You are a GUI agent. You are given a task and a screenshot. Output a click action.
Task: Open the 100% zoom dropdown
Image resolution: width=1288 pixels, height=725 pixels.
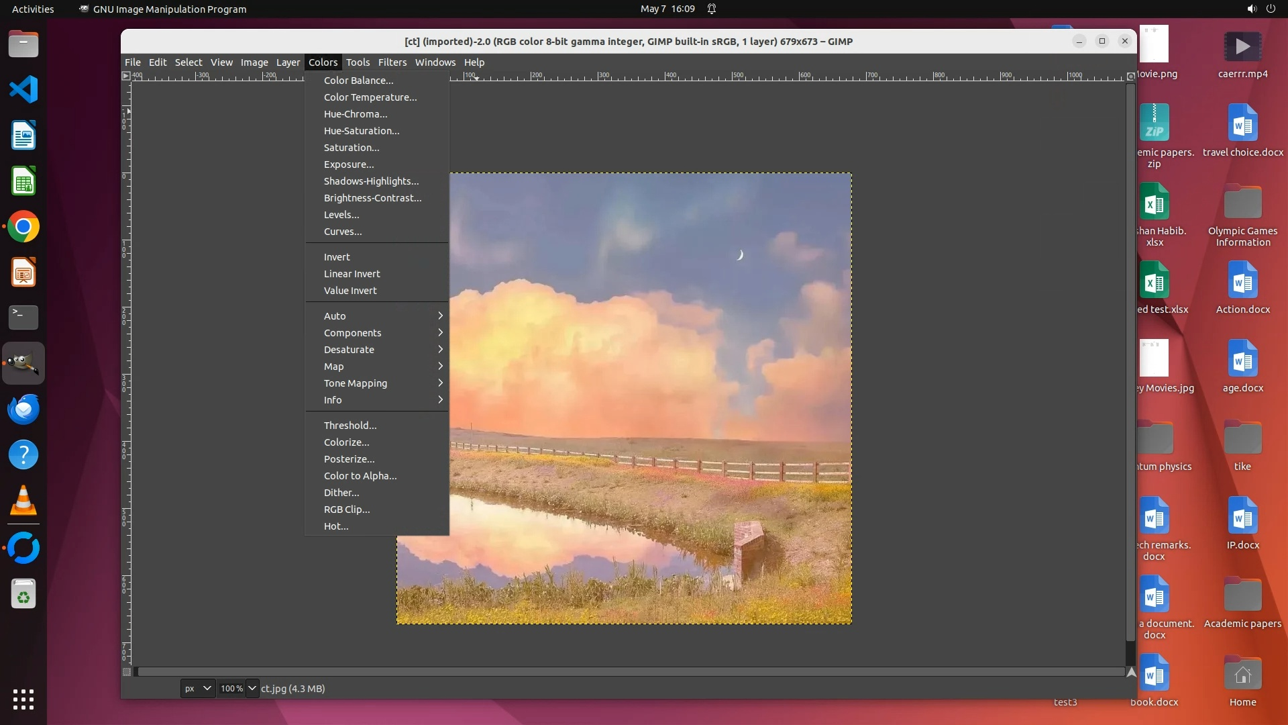pos(252,688)
